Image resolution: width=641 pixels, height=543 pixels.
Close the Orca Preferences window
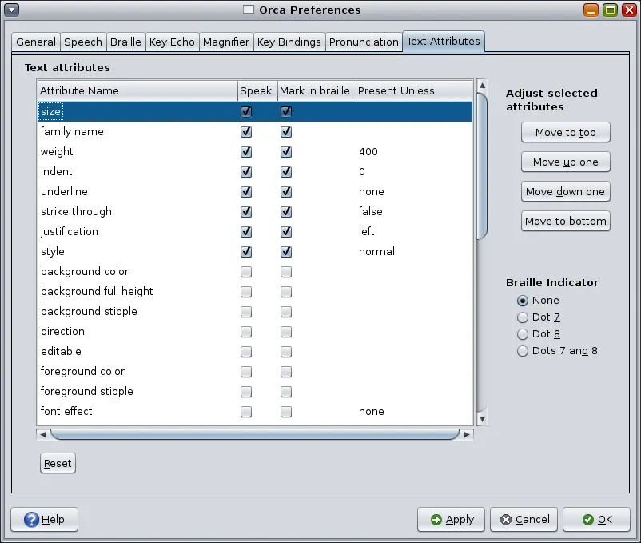tap(629, 10)
